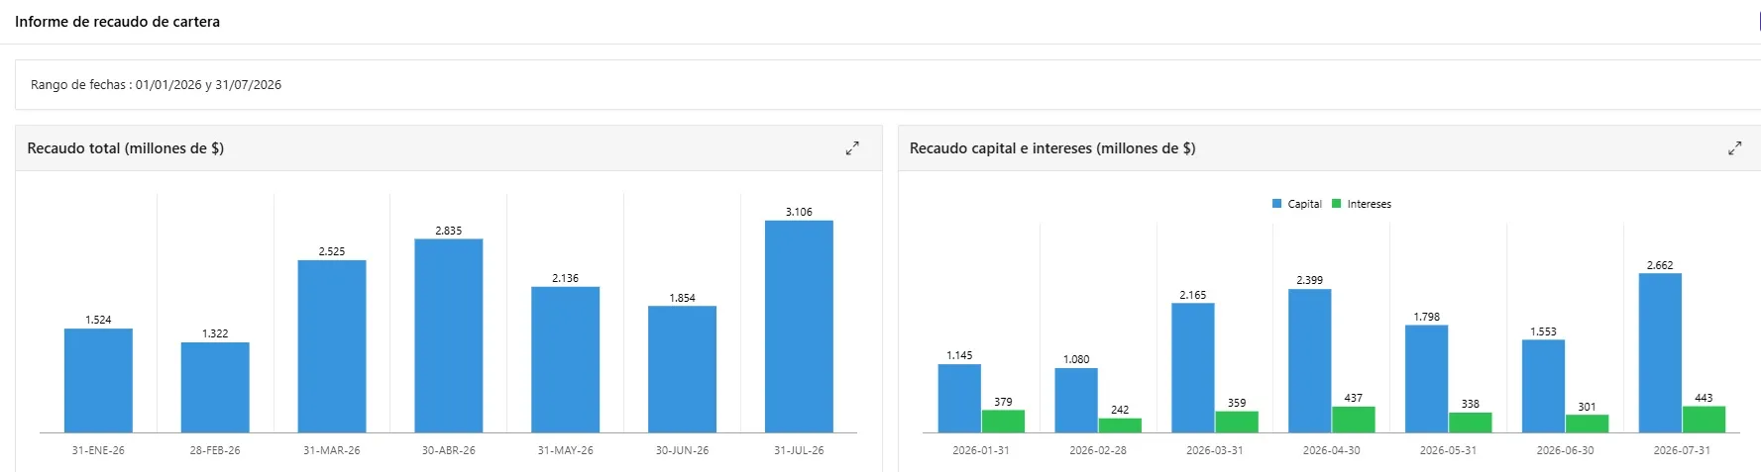Viewport: 1761px width, 472px height.
Task: Click the 2026-01-31 axis label
Action: (981, 450)
